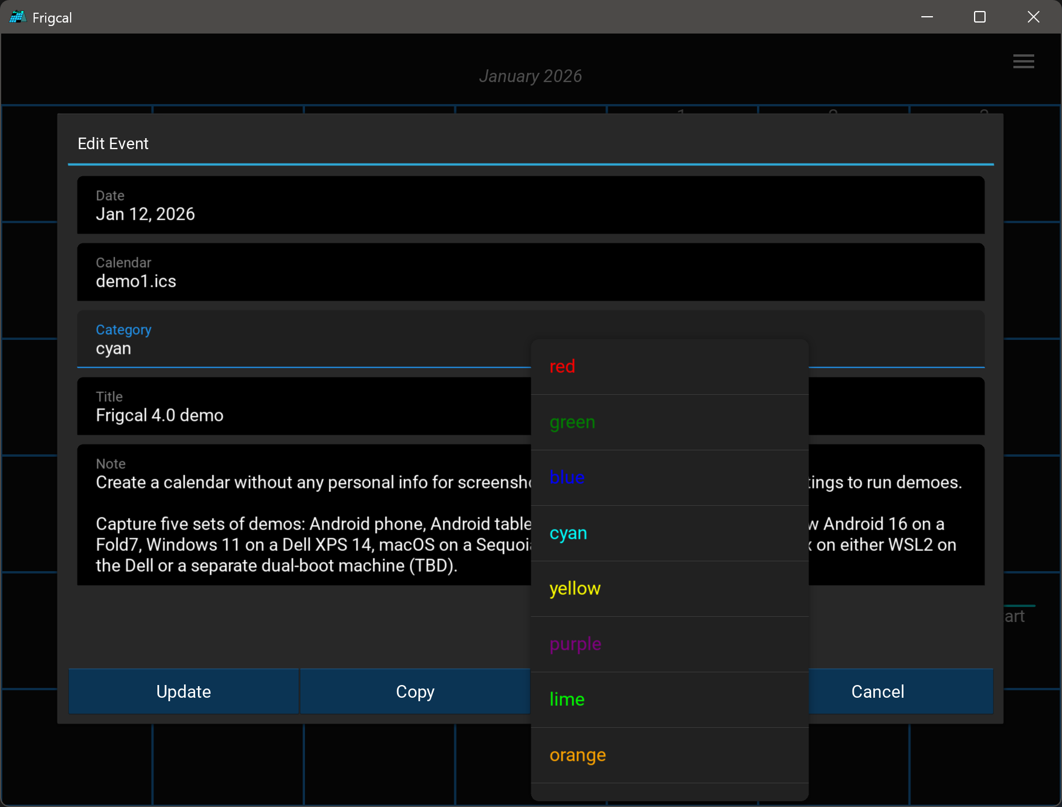Pick purple from the category list
The image size is (1062, 807).
coord(669,644)
